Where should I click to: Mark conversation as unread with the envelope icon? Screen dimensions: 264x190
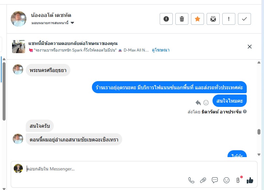click(213, 19)
